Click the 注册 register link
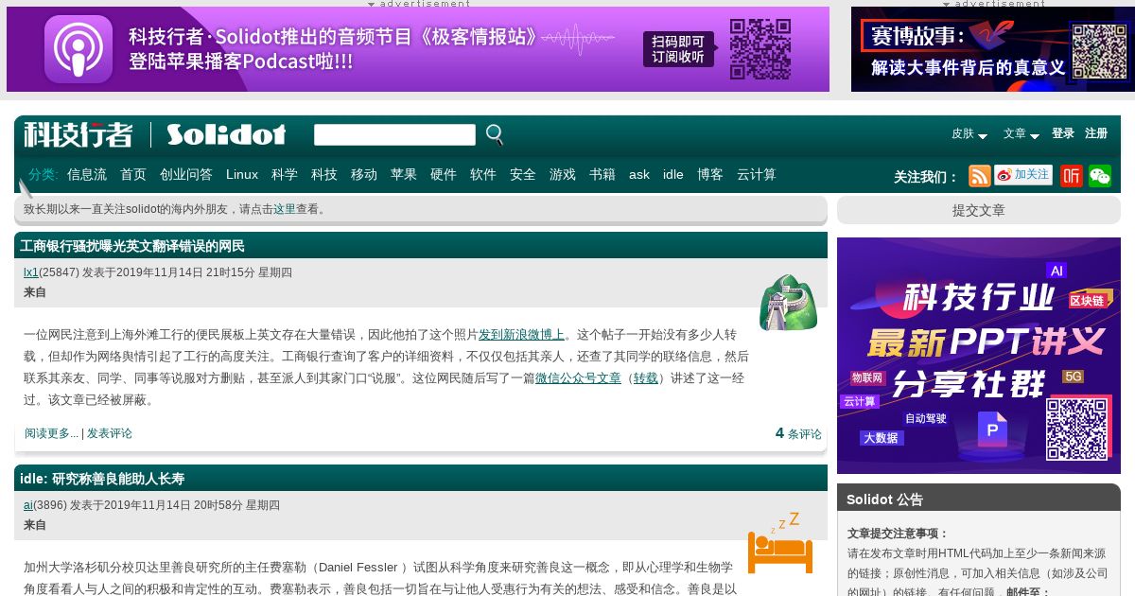 pos(1096,134)
